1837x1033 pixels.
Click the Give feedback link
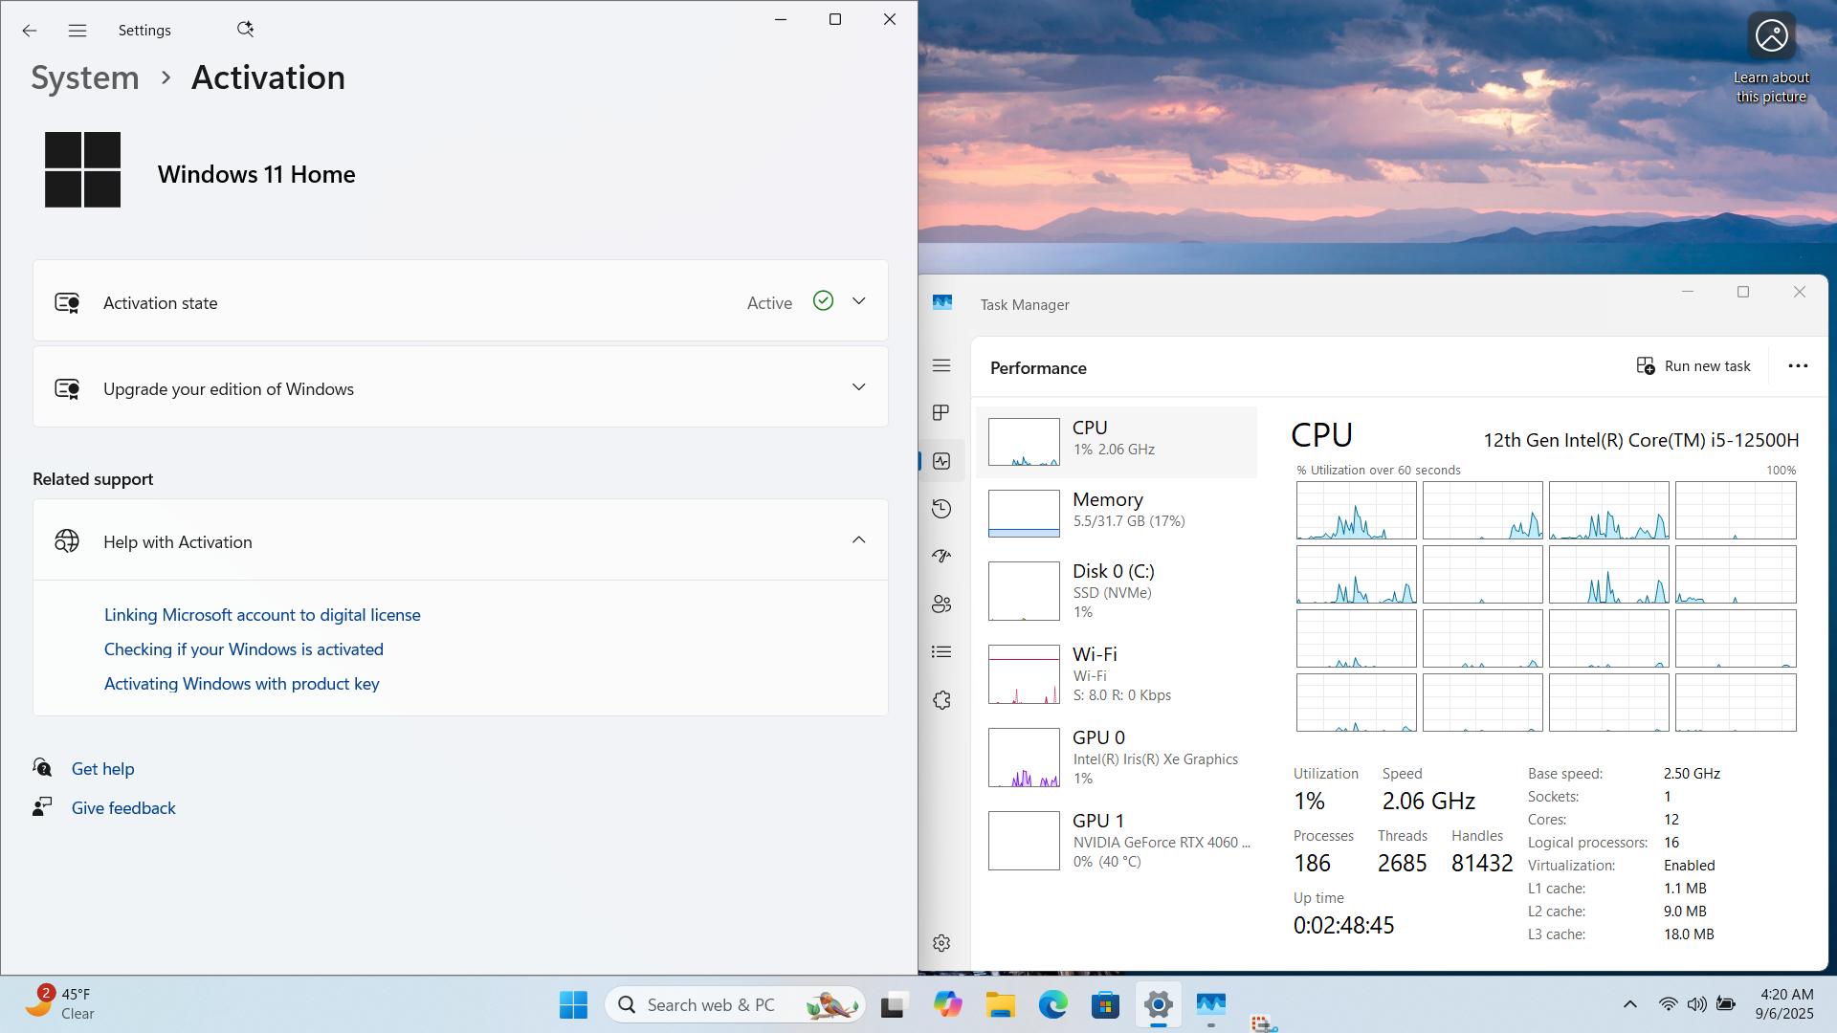[123, 808]
